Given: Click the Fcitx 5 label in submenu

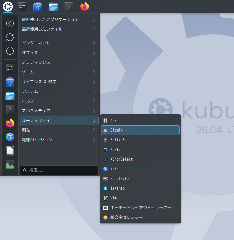Looking at the screenshot, I should 117,140.
